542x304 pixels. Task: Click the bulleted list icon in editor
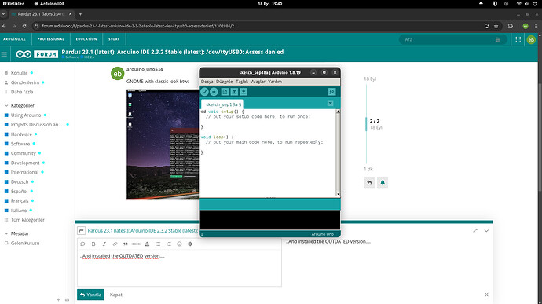pyautogui.click(x=158, y=244)
